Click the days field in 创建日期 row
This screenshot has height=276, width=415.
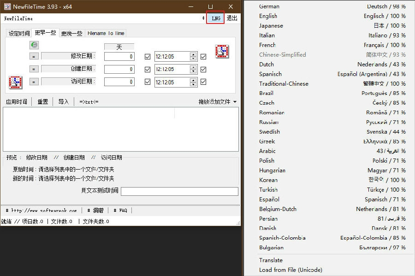coord(119,69)
